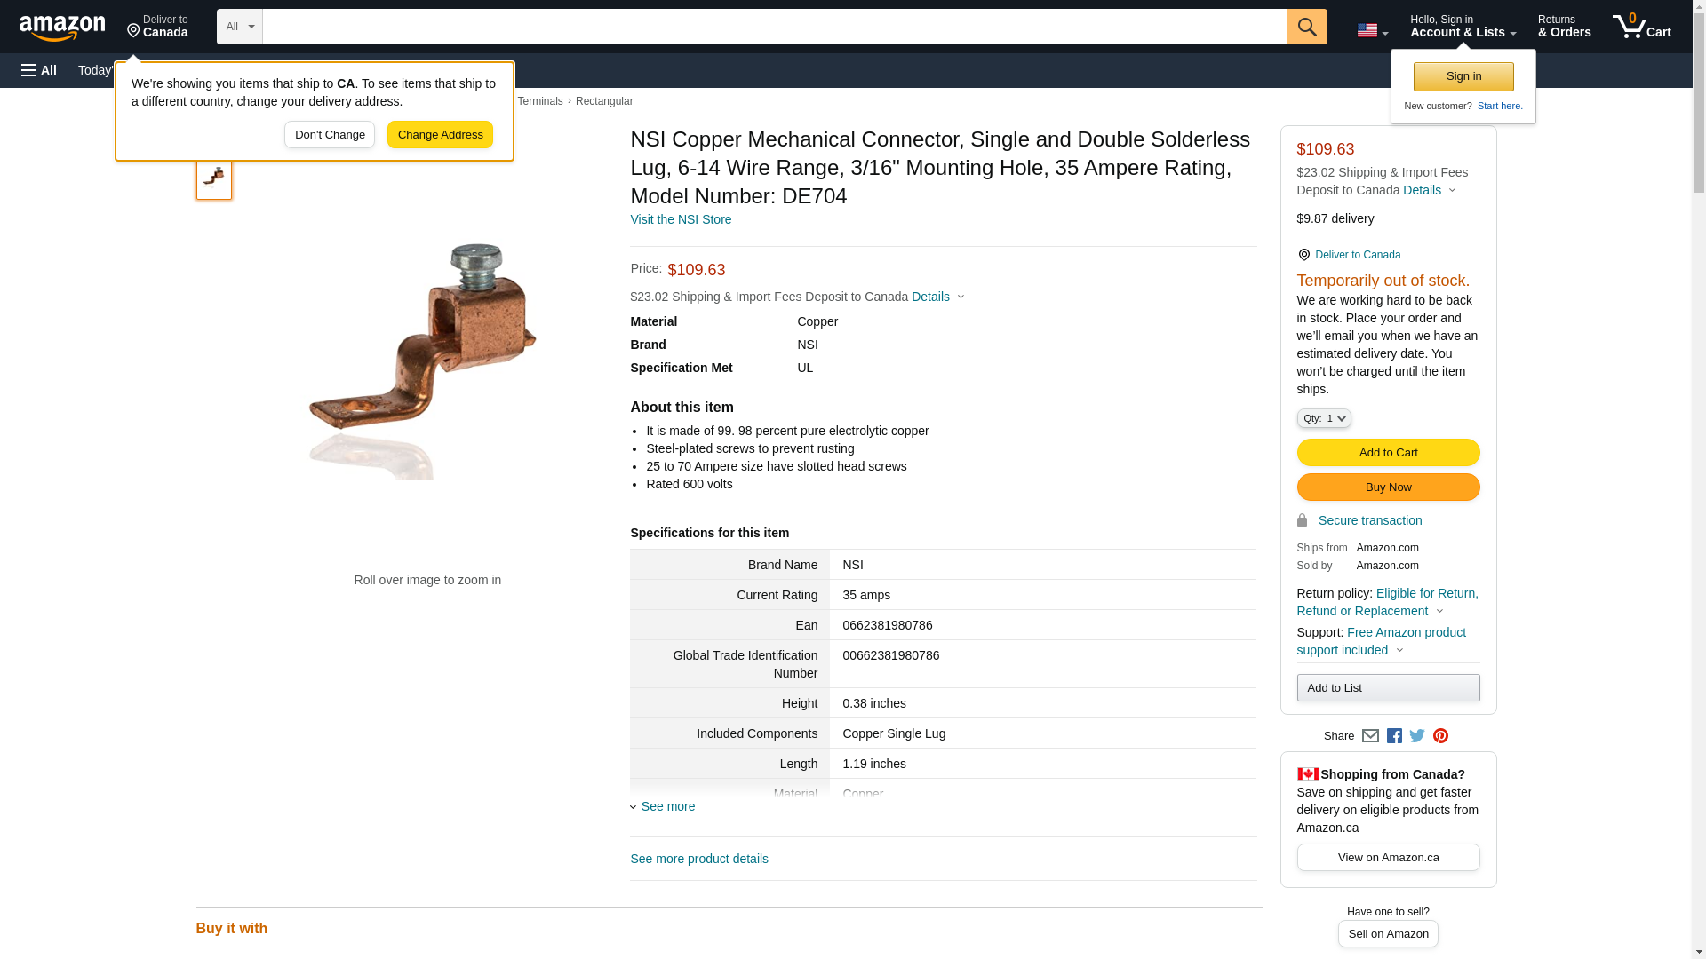Share on Facebook icon
Viewport: 1706px width, 959px height.
click(x=1394, y=736)
